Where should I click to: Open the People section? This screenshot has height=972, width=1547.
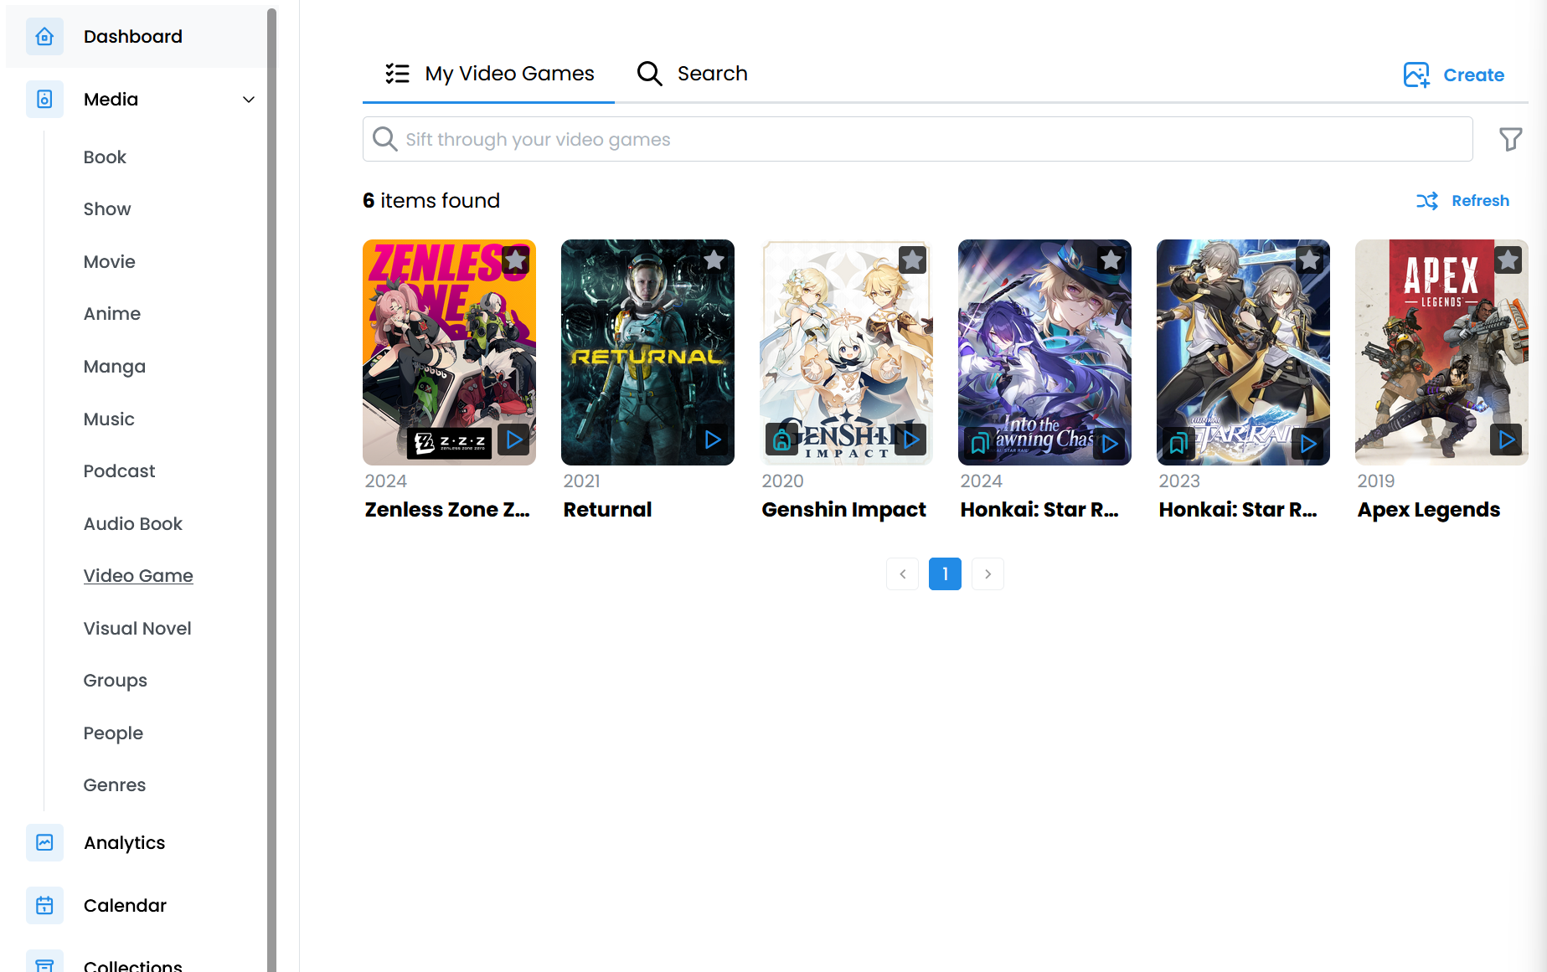[113, 733]
